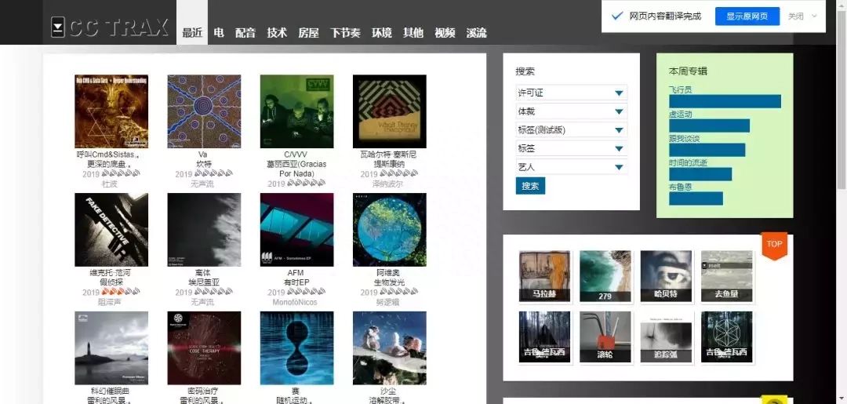
Task: Open the 配音 menu item
Action: click(x=245, y=32)
